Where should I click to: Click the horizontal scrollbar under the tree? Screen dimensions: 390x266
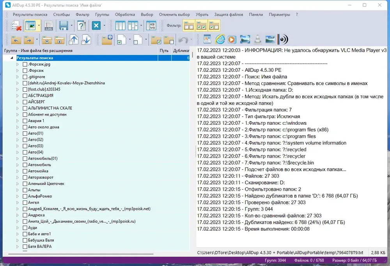(x=81, y=254)
